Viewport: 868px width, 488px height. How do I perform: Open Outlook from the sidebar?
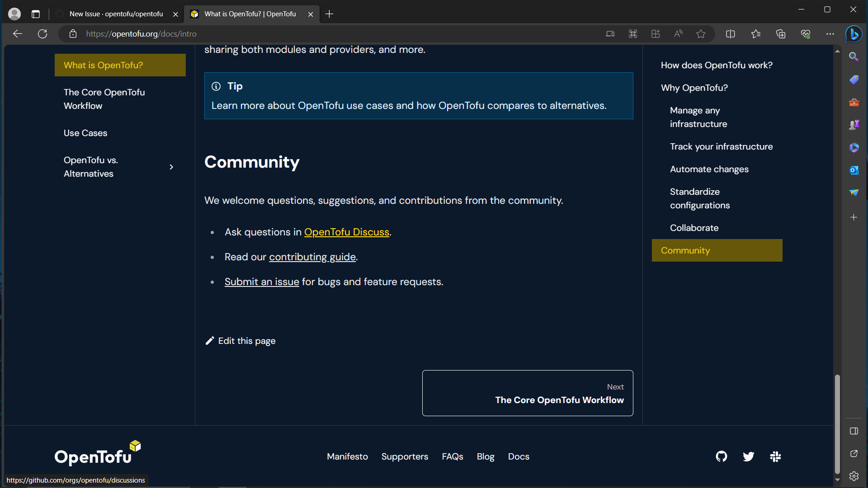pyautogui.click(x=854, y=170)
